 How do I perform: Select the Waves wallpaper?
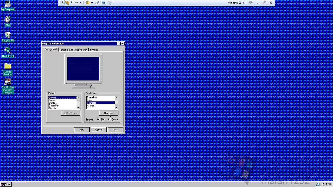101,106
